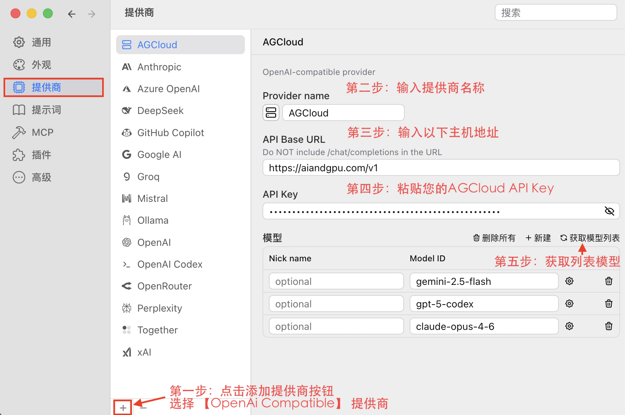This screenshot has height=415, width=625.
Task: Click nick name field for gpt-5-codex
Action: [336, 304]
